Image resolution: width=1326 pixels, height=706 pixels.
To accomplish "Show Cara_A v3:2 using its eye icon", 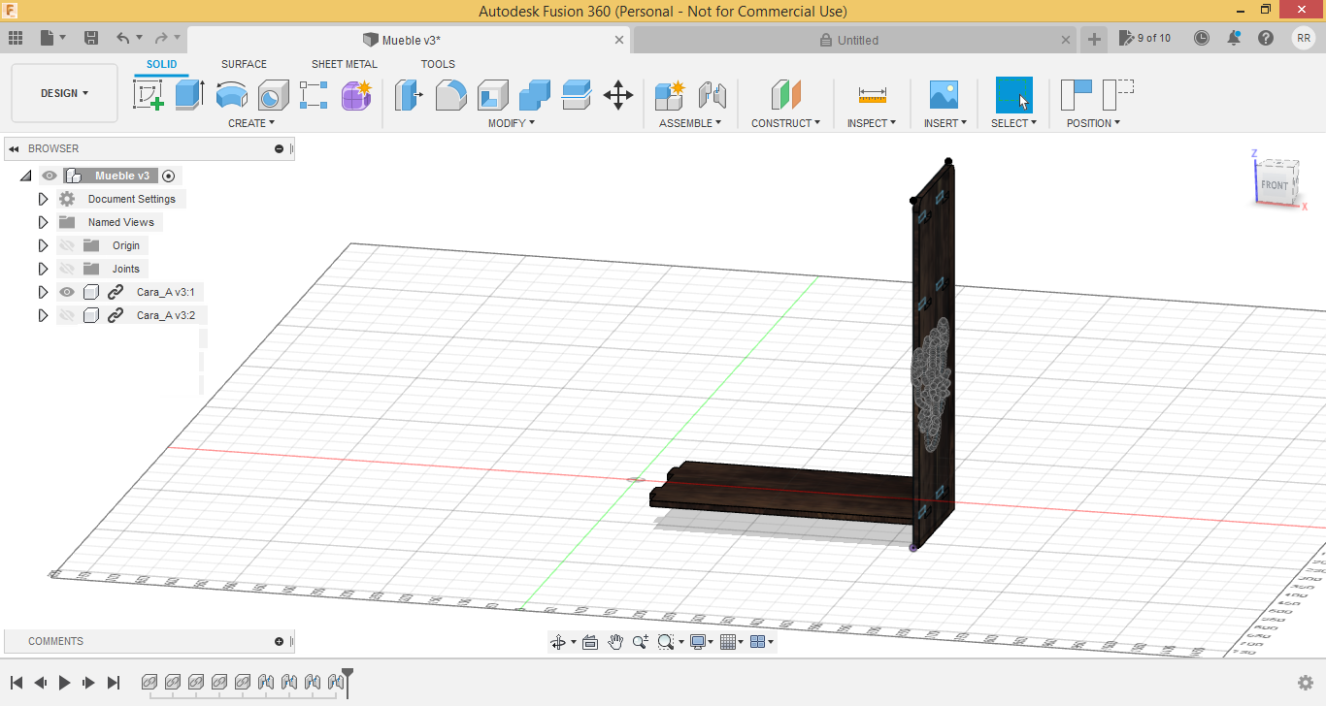I will click(x=67, y=315).
